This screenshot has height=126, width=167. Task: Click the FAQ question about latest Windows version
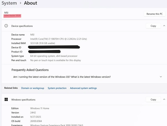click(x=62, y=77)
